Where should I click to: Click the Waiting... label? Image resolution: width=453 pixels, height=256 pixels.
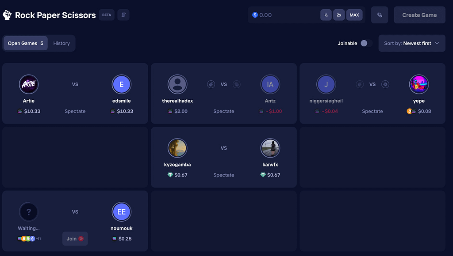29,228
